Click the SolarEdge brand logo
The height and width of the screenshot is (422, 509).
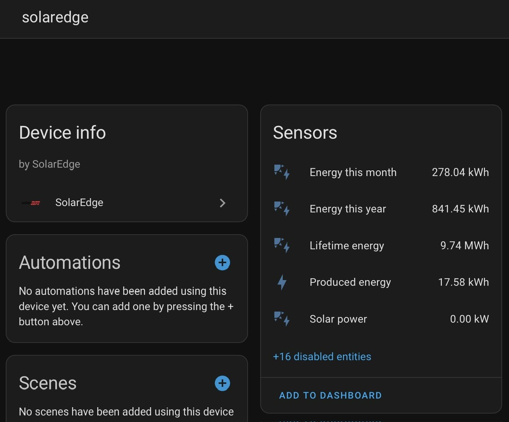31,203
